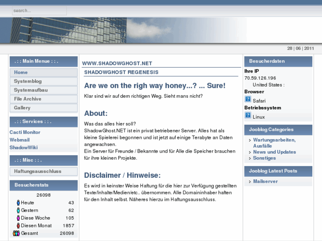Click the Jooblog Latest Posts header
322x241 pixels.
[x=278, y=171]
